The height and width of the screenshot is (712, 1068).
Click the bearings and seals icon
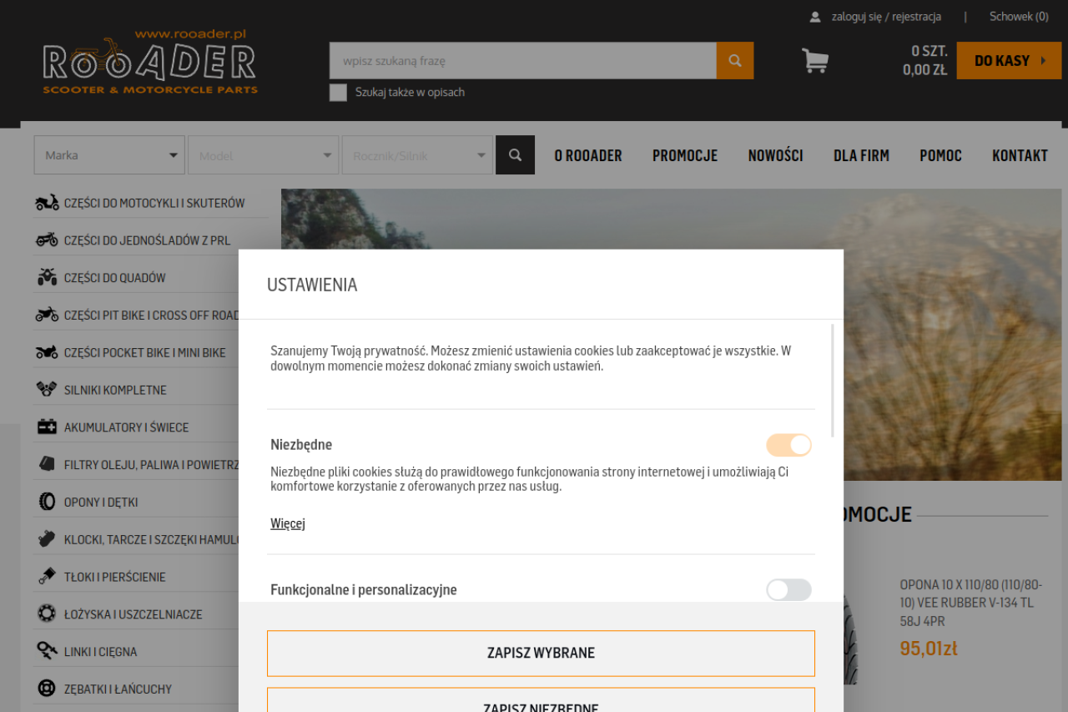point(47,614)
